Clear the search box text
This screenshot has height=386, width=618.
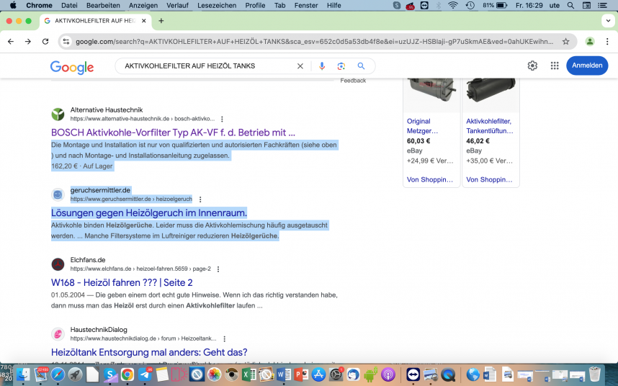point(300,66)
